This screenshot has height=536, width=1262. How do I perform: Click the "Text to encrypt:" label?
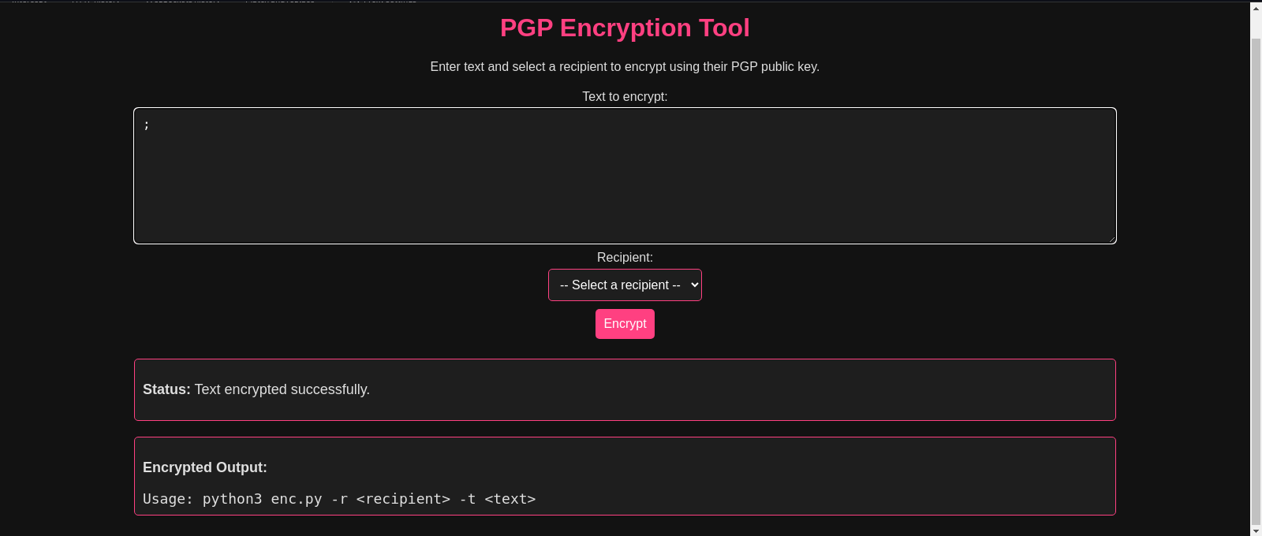[625, 97]
